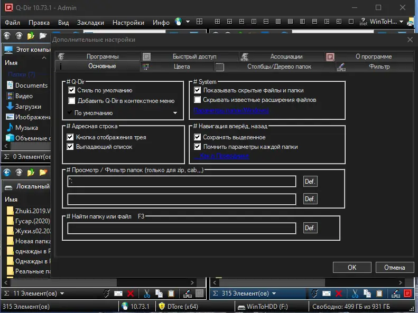Image resolution: width=418 pixels, height=313 pixels.
Task: Open the Файл menu
Action: pyautogui.click(x=12, y=23)
